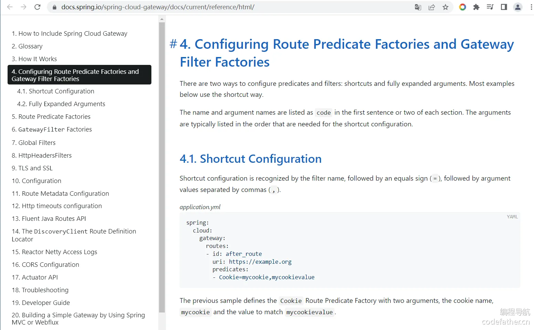Click the 'routes:' line in YAML

[217, 246]
